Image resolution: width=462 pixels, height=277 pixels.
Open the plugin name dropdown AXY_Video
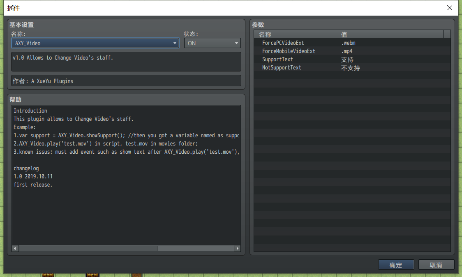click(x=95, y=43)
